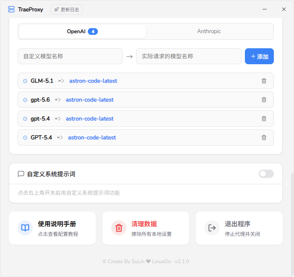Click the 添加 button
The image size is (294, 277).
coord(259,56)
